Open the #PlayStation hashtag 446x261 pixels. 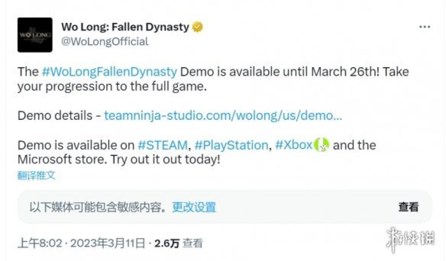coord(231,145)
